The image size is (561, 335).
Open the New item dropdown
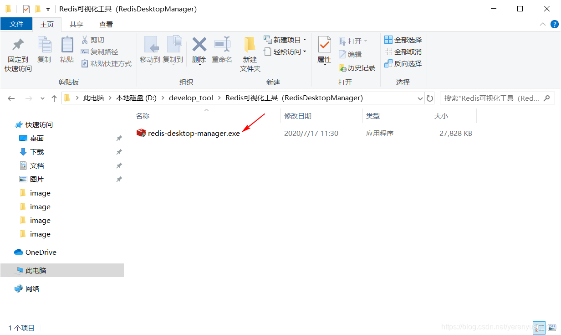click(x=285, y=40)
